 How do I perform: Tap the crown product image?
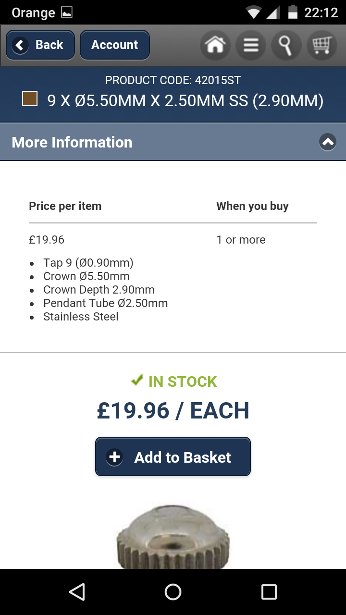click(173, 536)
